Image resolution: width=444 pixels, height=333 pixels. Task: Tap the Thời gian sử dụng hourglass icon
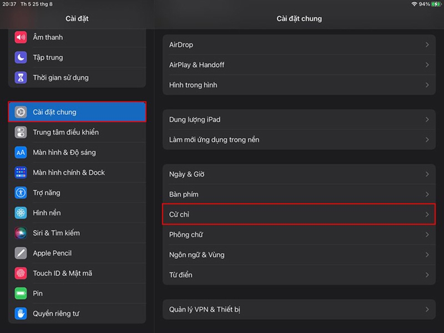21,78
